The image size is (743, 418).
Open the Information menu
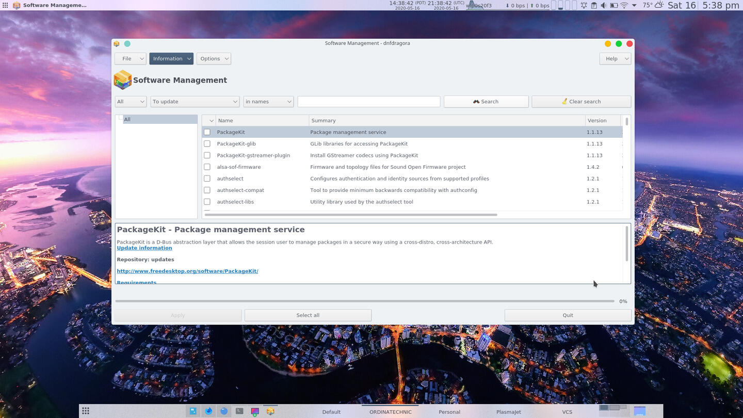171,58
